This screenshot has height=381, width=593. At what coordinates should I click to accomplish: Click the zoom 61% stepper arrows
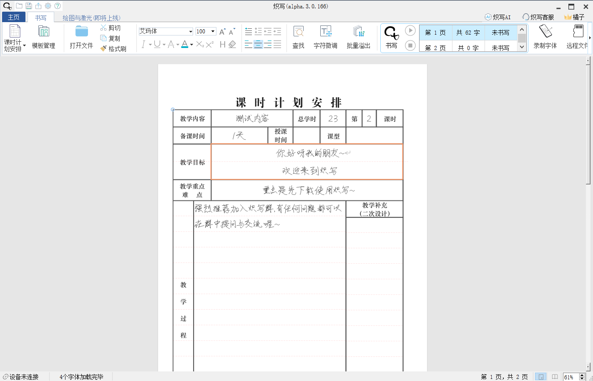582,377
